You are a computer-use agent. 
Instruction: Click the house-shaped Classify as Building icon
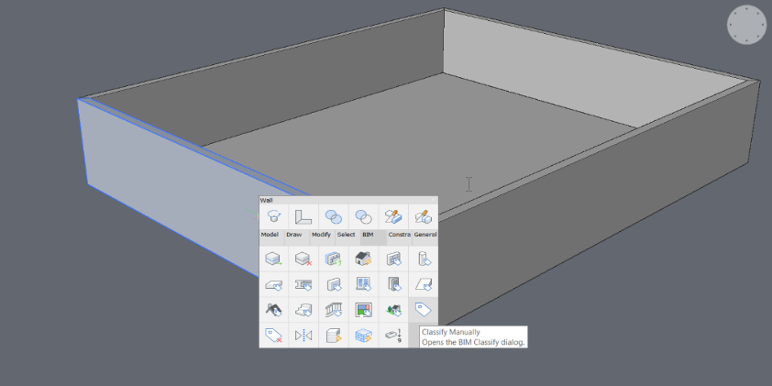coord(363,259)
